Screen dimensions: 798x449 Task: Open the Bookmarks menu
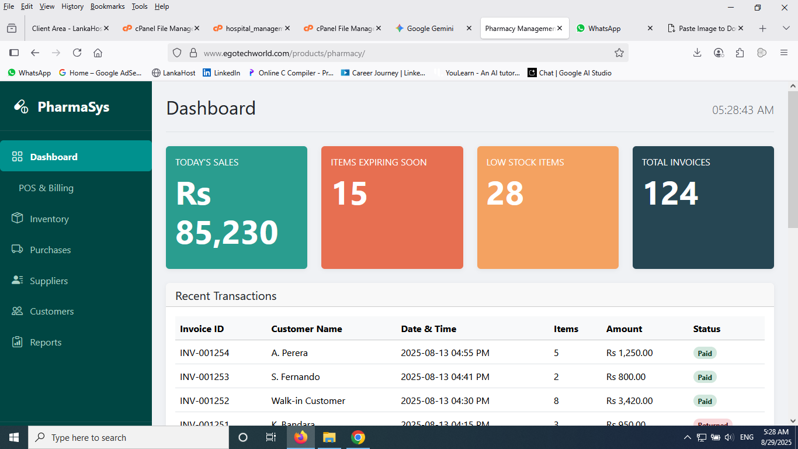coord(107,6)
